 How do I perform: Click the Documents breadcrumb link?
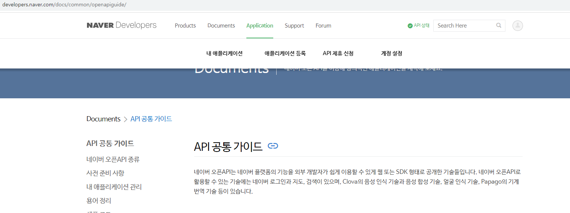click(103, 119)
